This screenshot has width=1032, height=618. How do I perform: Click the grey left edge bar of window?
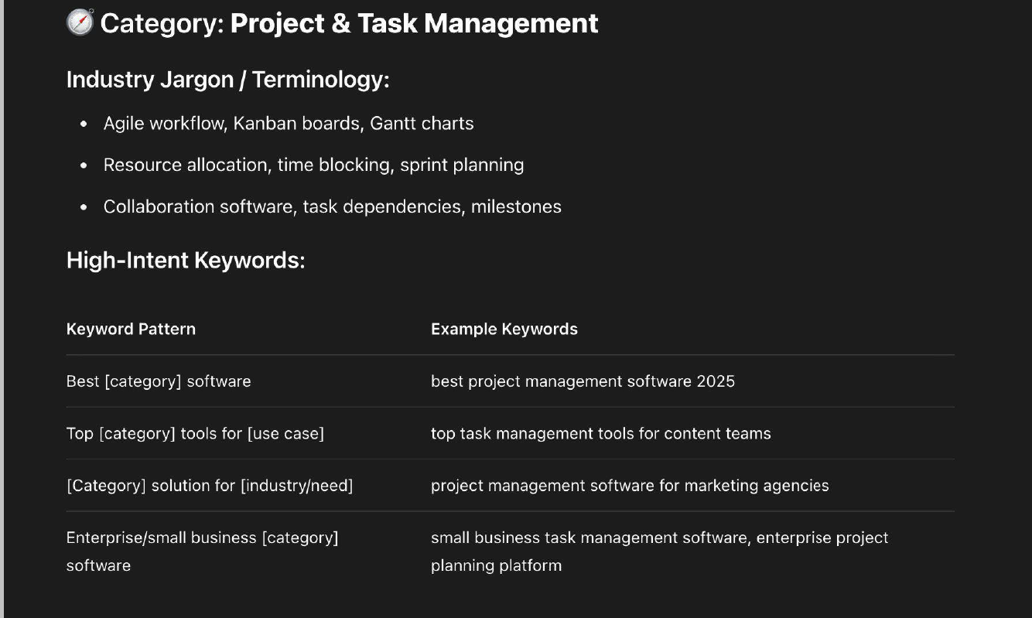2,309
